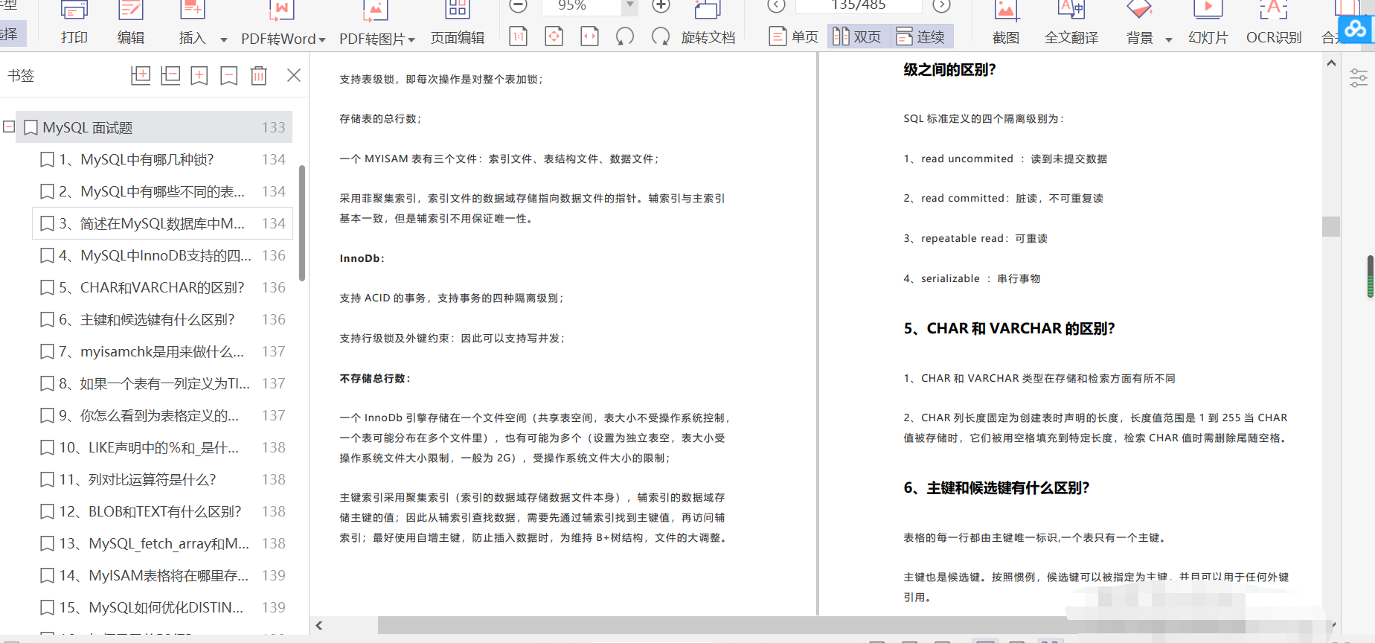Set actual size 1:1 view
The height and width of the screenshot is (643, 1375).
pyautogui.click(x=519, y=36)
